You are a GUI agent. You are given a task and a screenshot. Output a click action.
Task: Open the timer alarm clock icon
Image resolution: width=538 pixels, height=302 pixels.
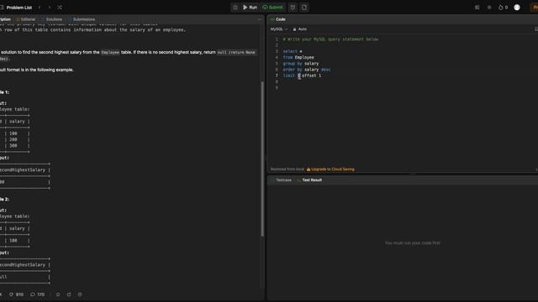293,8
